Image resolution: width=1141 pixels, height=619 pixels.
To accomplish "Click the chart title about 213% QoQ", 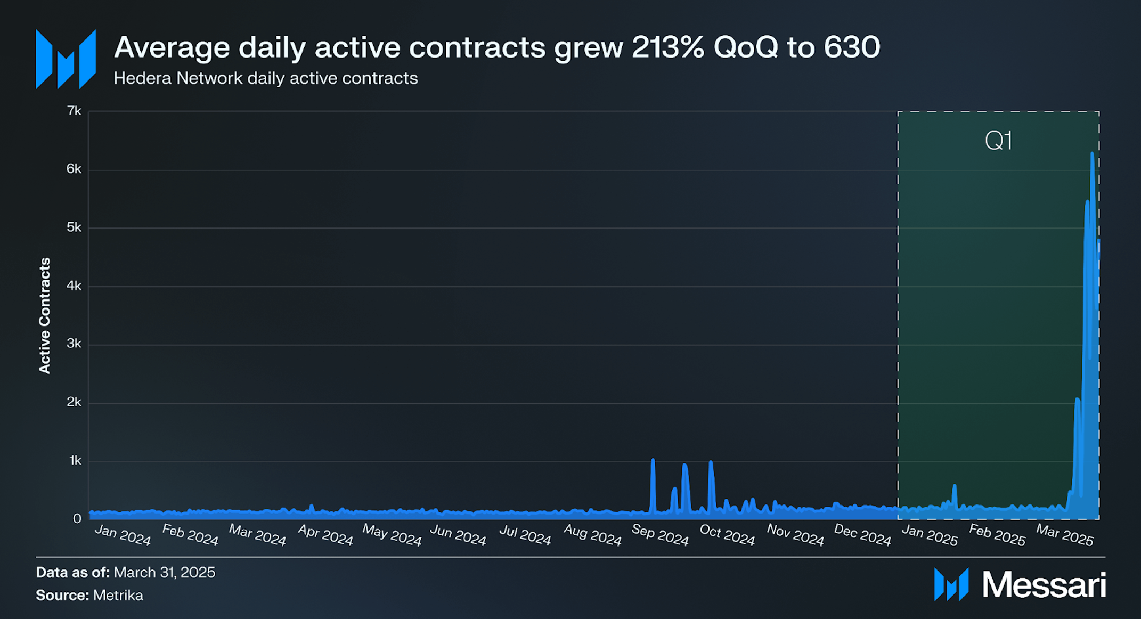I will [497, 47].
